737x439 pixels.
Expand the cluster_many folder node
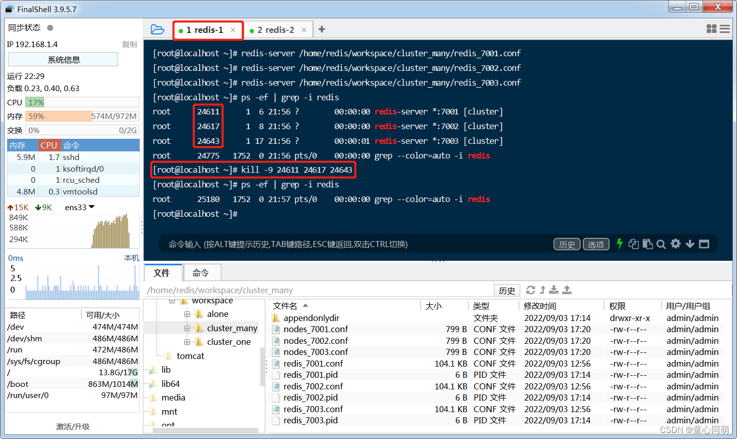pos(187,328)
